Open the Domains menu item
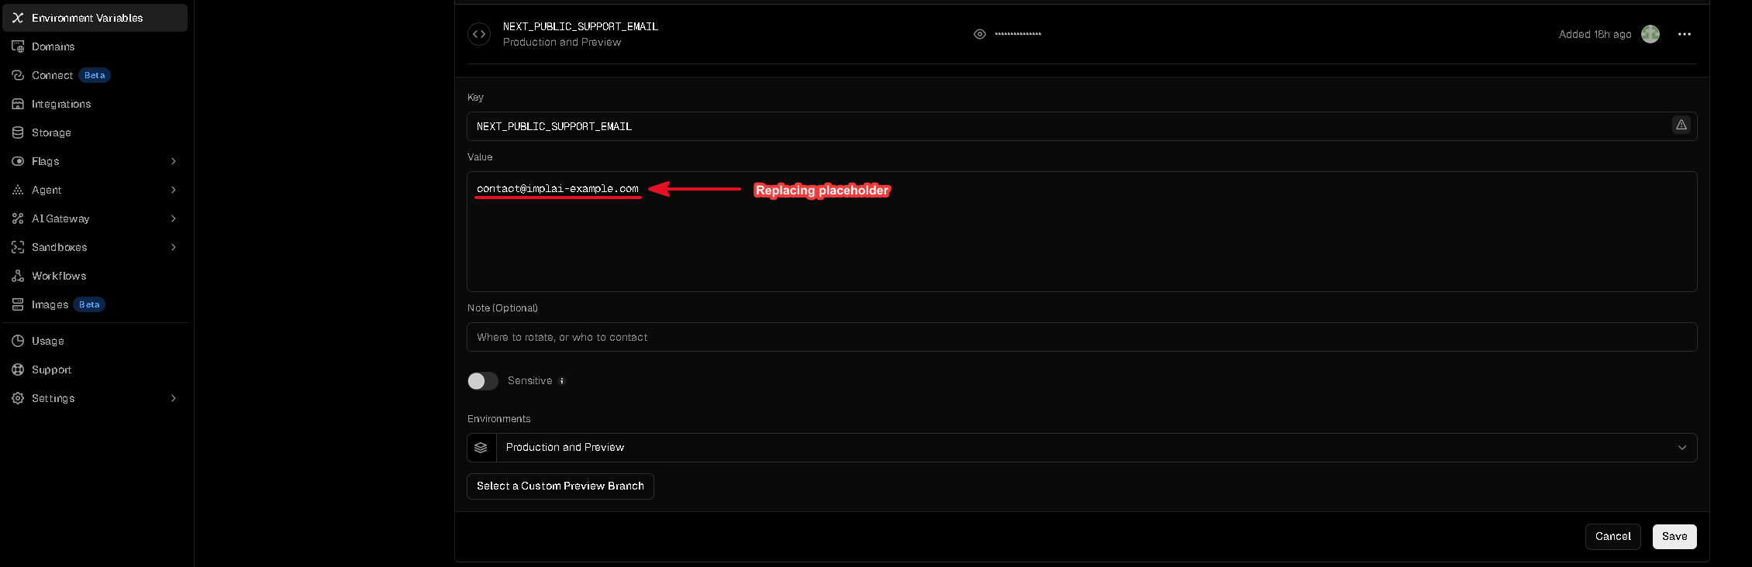The width and height of the screenshot is (1752, 567). click(x=95, y=46)
